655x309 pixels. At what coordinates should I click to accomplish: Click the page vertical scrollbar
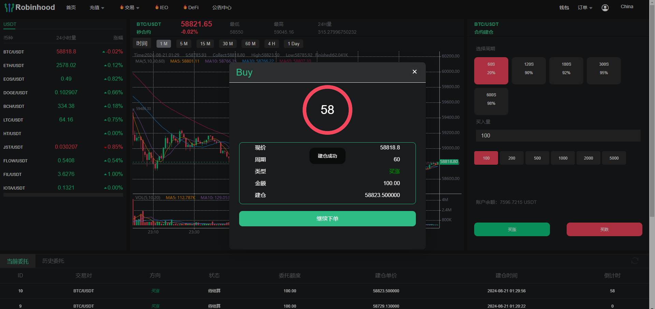pyautogui.click(x=652, y=111)
